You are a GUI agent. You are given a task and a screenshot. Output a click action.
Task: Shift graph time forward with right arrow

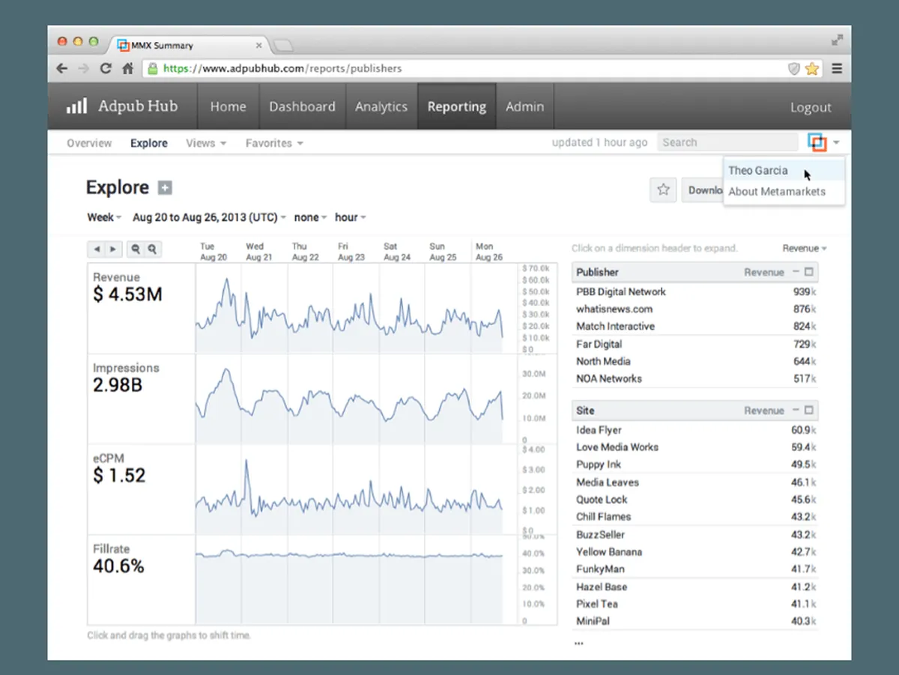(x=113, y=249)
